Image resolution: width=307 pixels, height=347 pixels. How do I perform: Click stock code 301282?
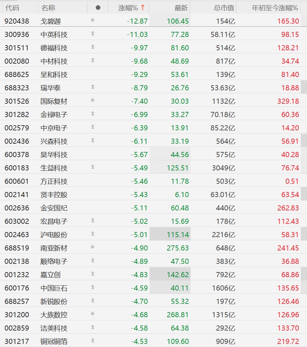[x=17, y=114]
